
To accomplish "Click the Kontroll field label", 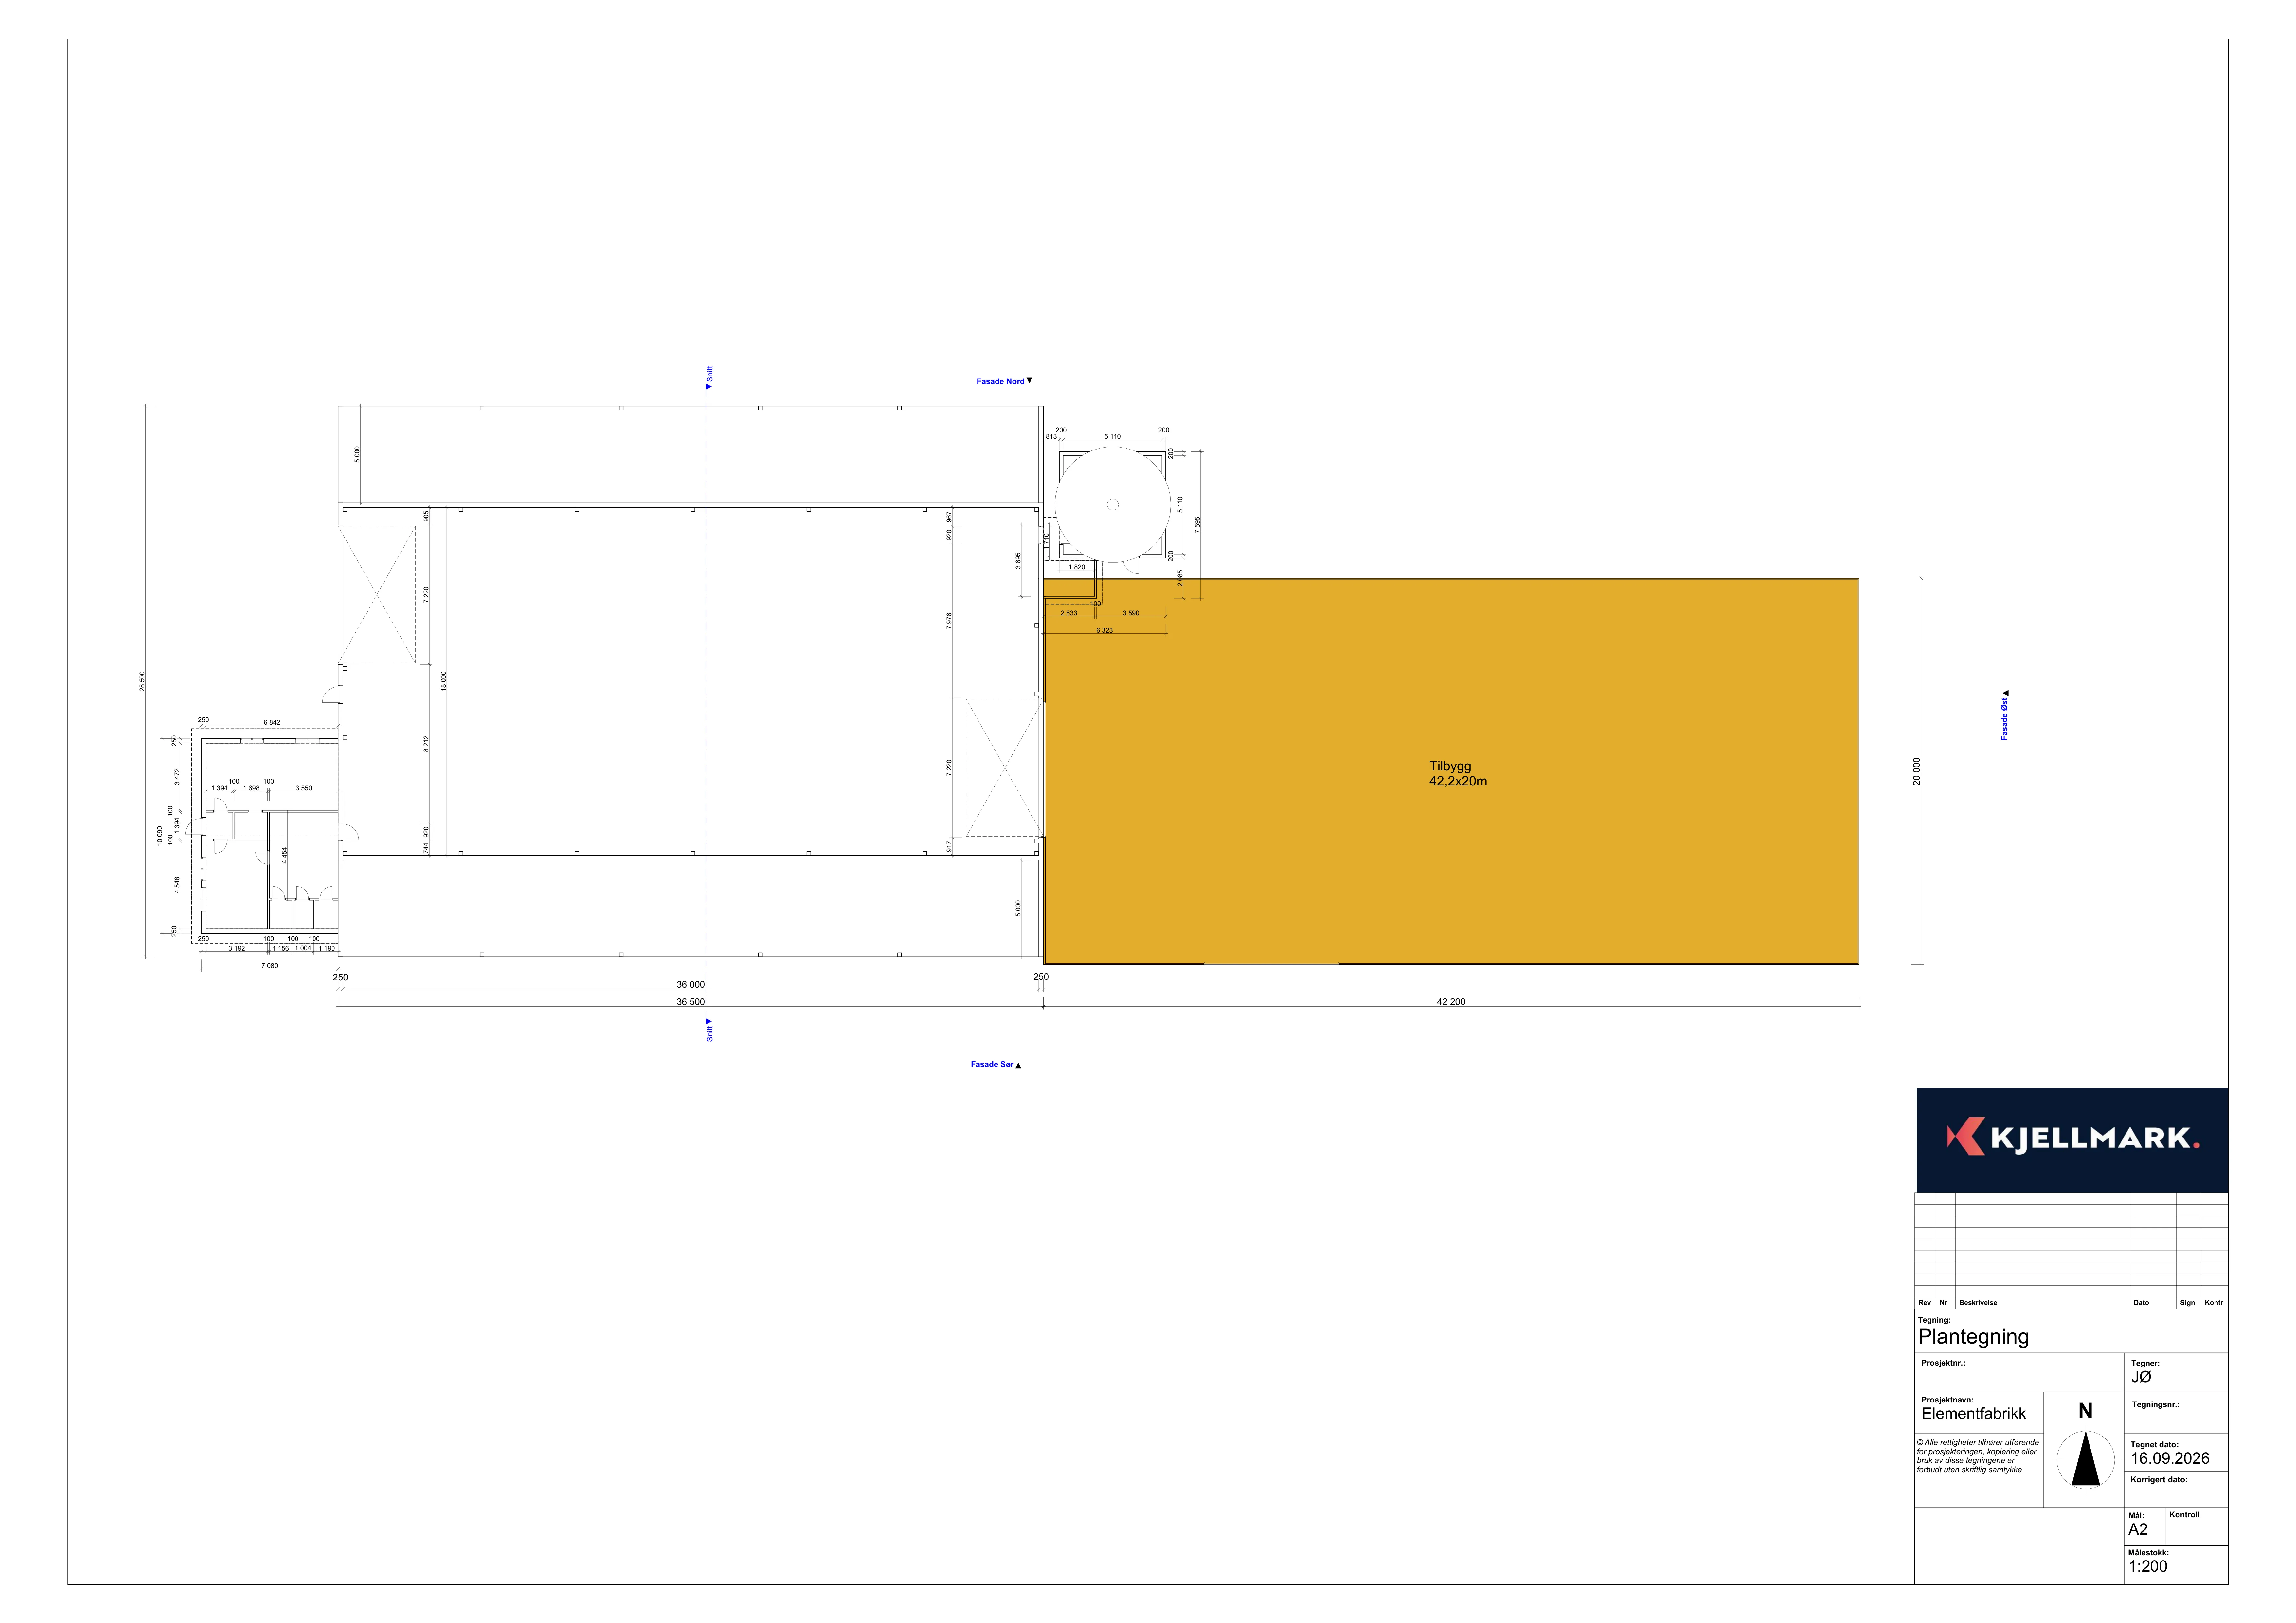I will pos(2184,1515).
